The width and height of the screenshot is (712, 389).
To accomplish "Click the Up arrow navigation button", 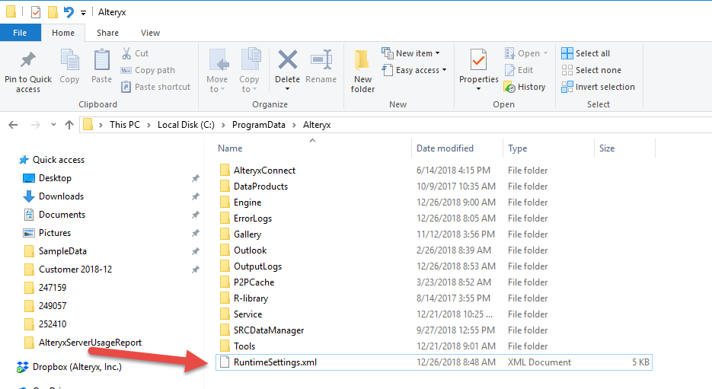I will pyautogui.click(x=69, y=124).
